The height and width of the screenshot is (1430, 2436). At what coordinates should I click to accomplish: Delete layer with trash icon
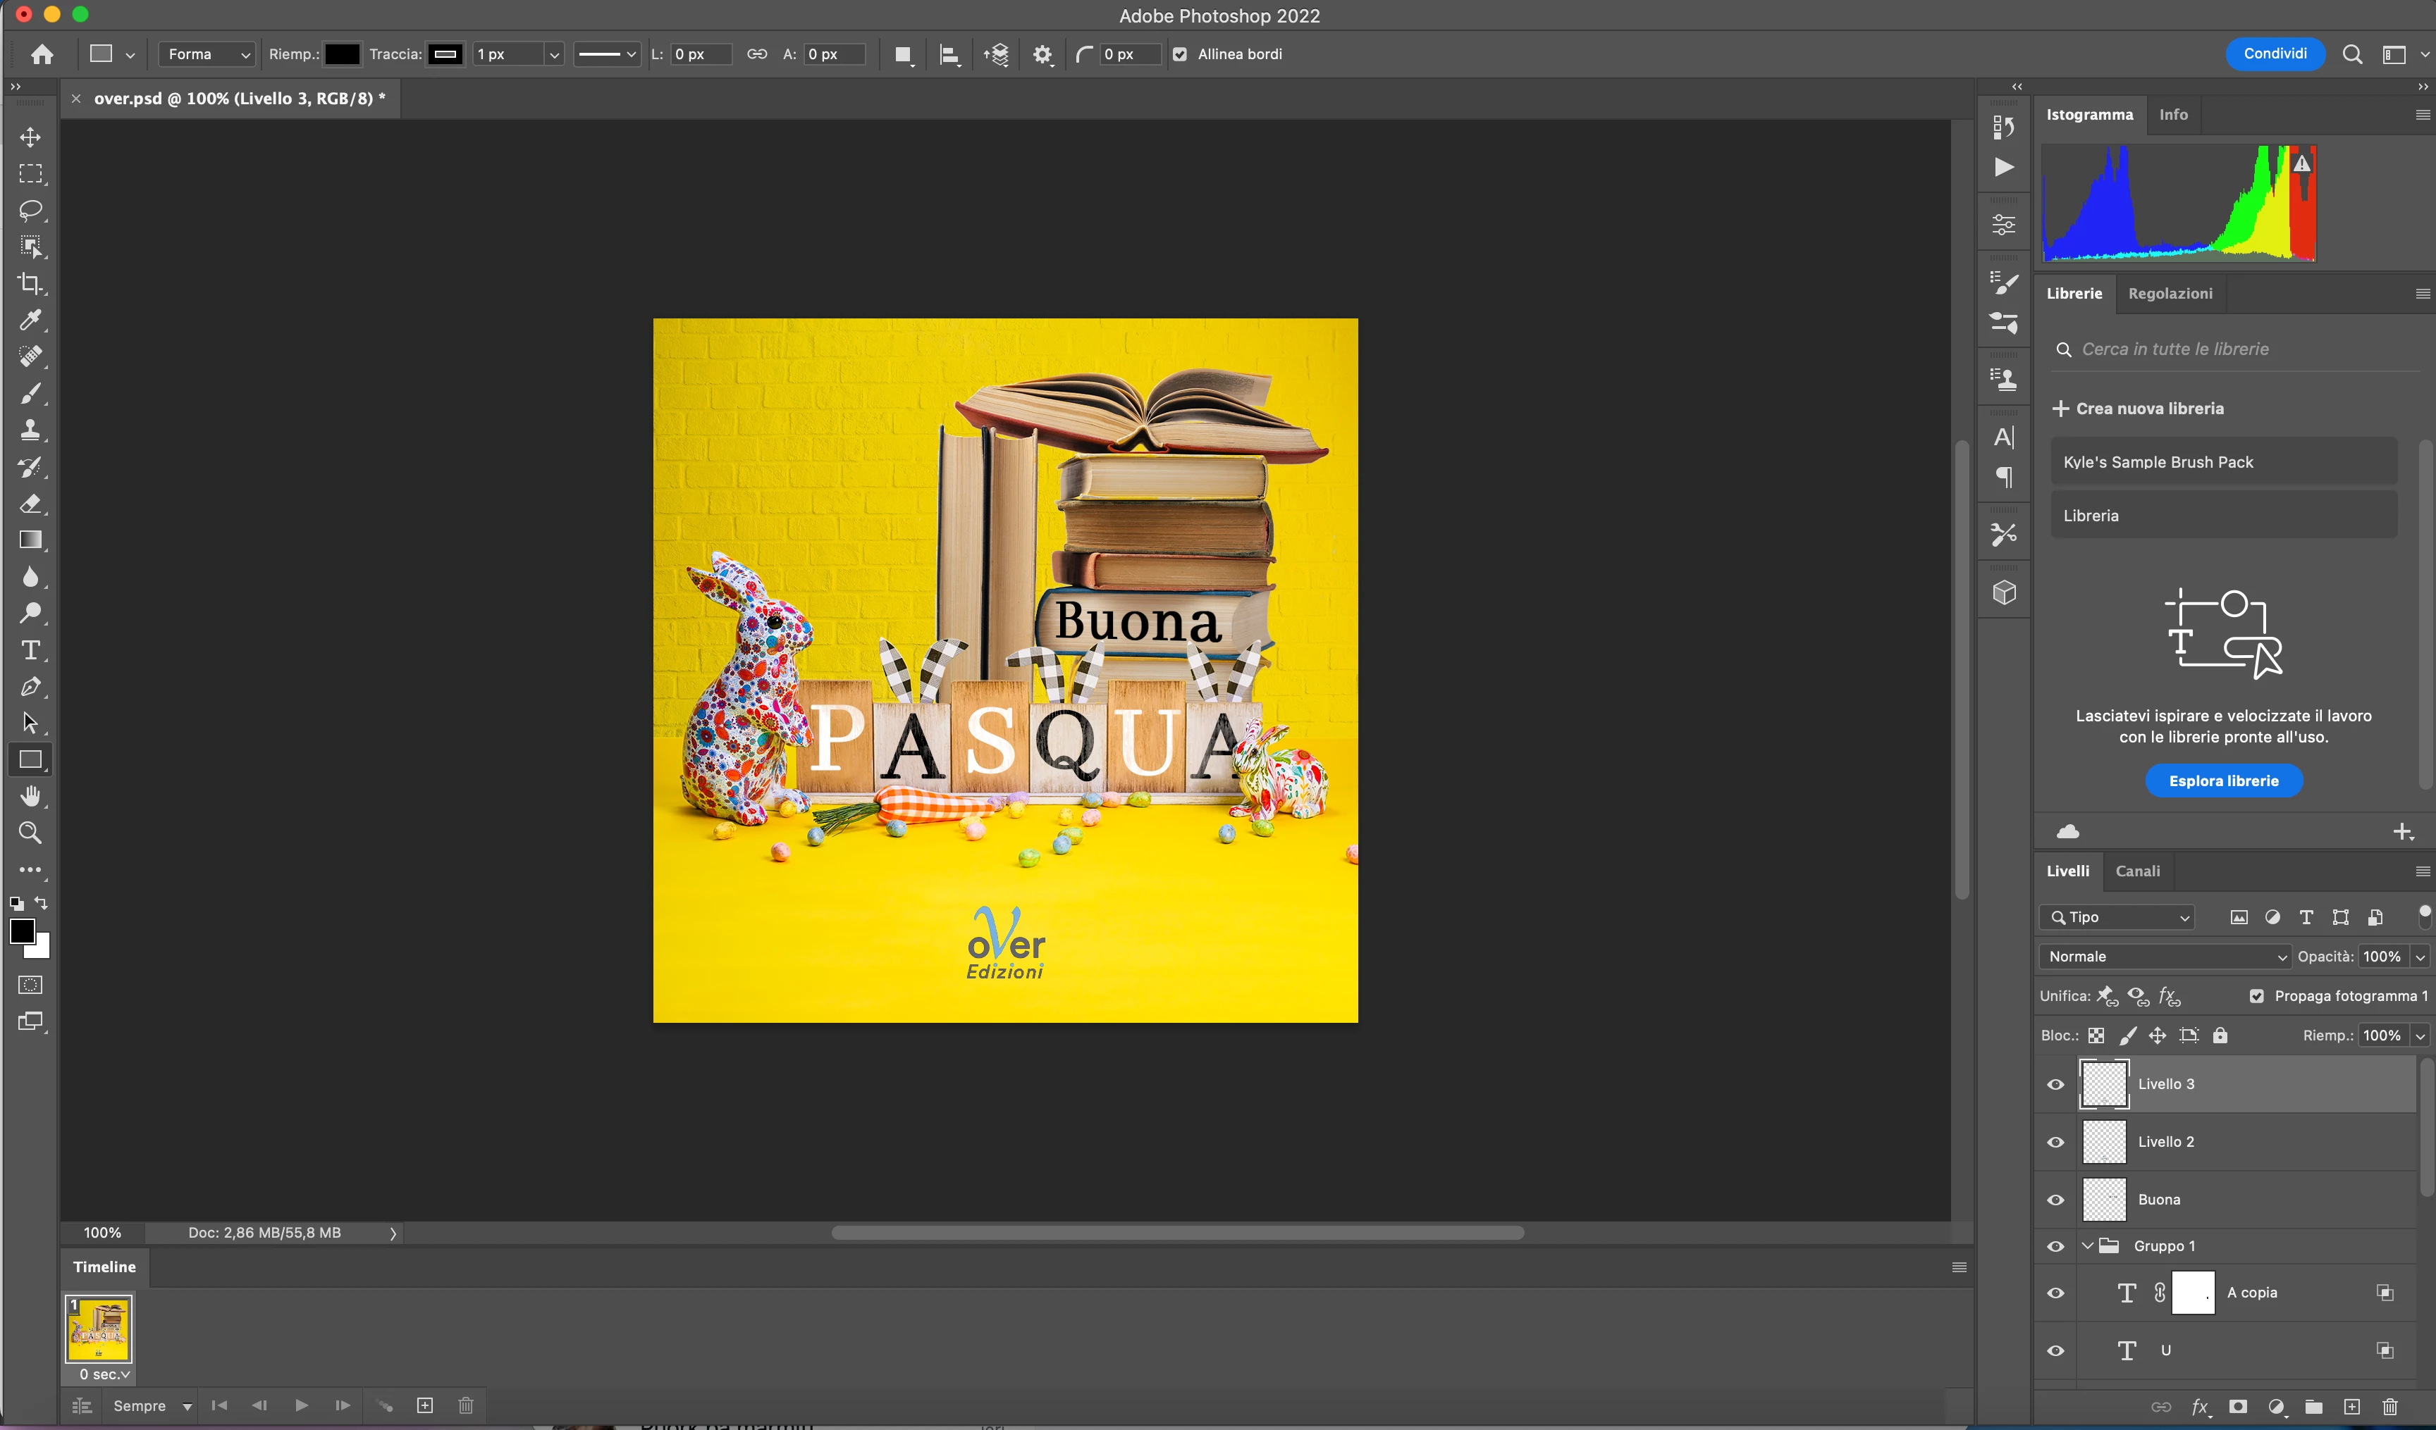coord(2389,1407)
